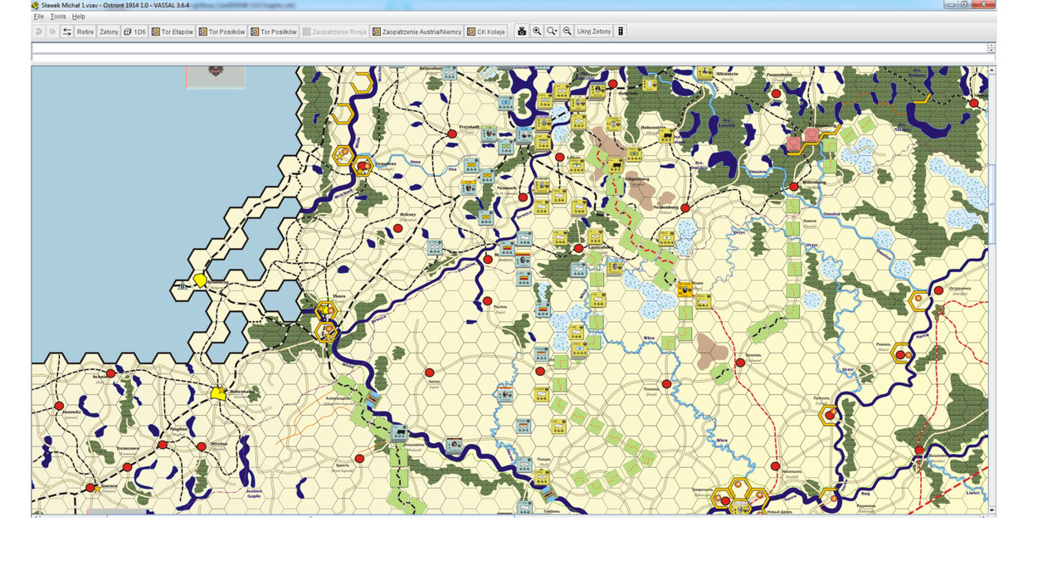The image size is (1062, 575).
Task: Roll the 1D6 dice
Action: pyautogui.click(x=134, y=32)
